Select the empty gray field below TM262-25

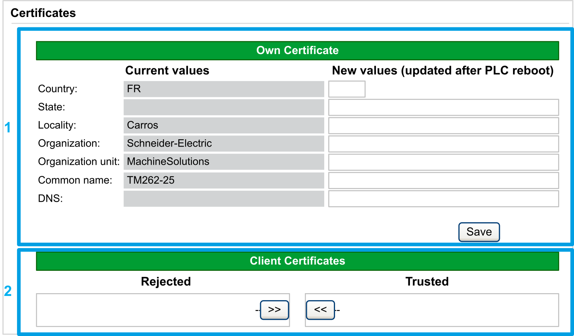(224, 199)
